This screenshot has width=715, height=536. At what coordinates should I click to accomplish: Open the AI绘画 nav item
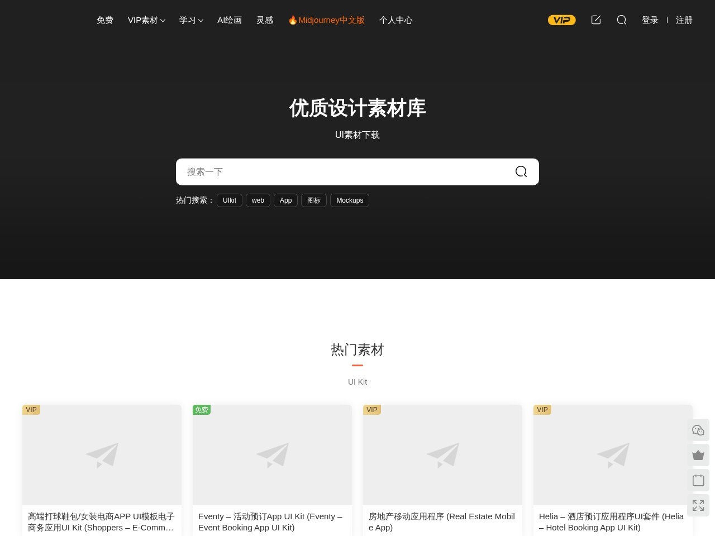click(x=230, y=20)
